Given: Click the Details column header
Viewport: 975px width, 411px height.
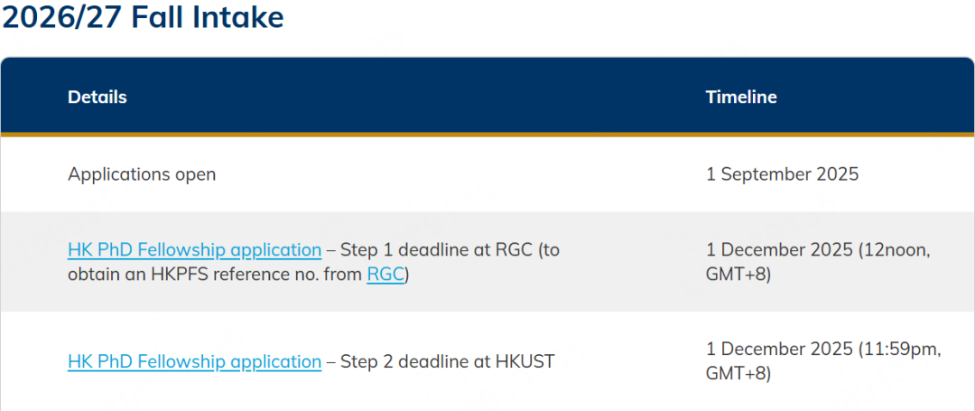Looking at the screenshot, I should tap(97, 97).
